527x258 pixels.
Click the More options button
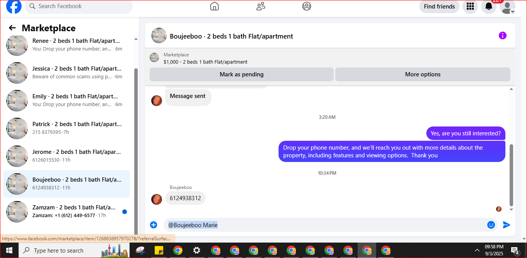coord(423,74)
